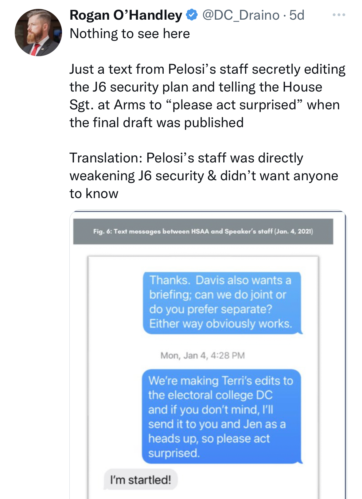Open the tweet's three-dot more options menu

[x=339, y=15]
